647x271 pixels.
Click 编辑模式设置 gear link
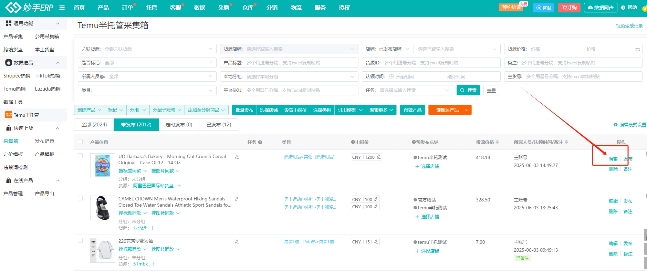click(630, 125)
